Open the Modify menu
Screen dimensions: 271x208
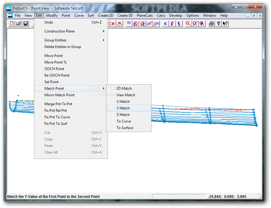click(x=52, y=15)
